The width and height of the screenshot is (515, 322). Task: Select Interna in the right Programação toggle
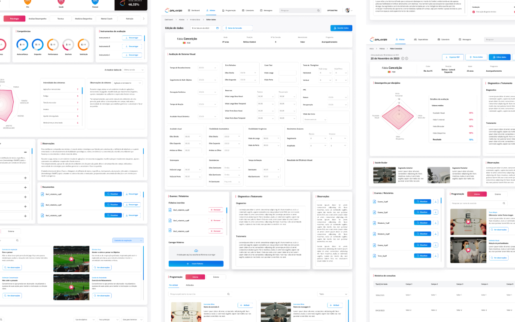476,194
